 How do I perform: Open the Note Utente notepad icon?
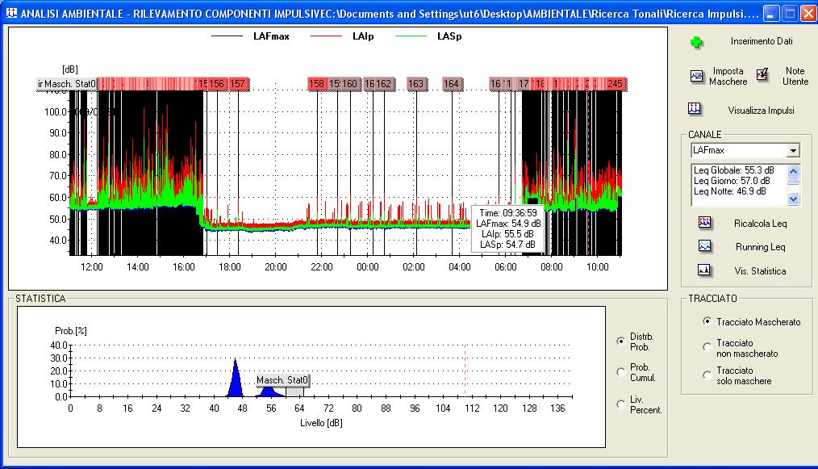[762, 75]
